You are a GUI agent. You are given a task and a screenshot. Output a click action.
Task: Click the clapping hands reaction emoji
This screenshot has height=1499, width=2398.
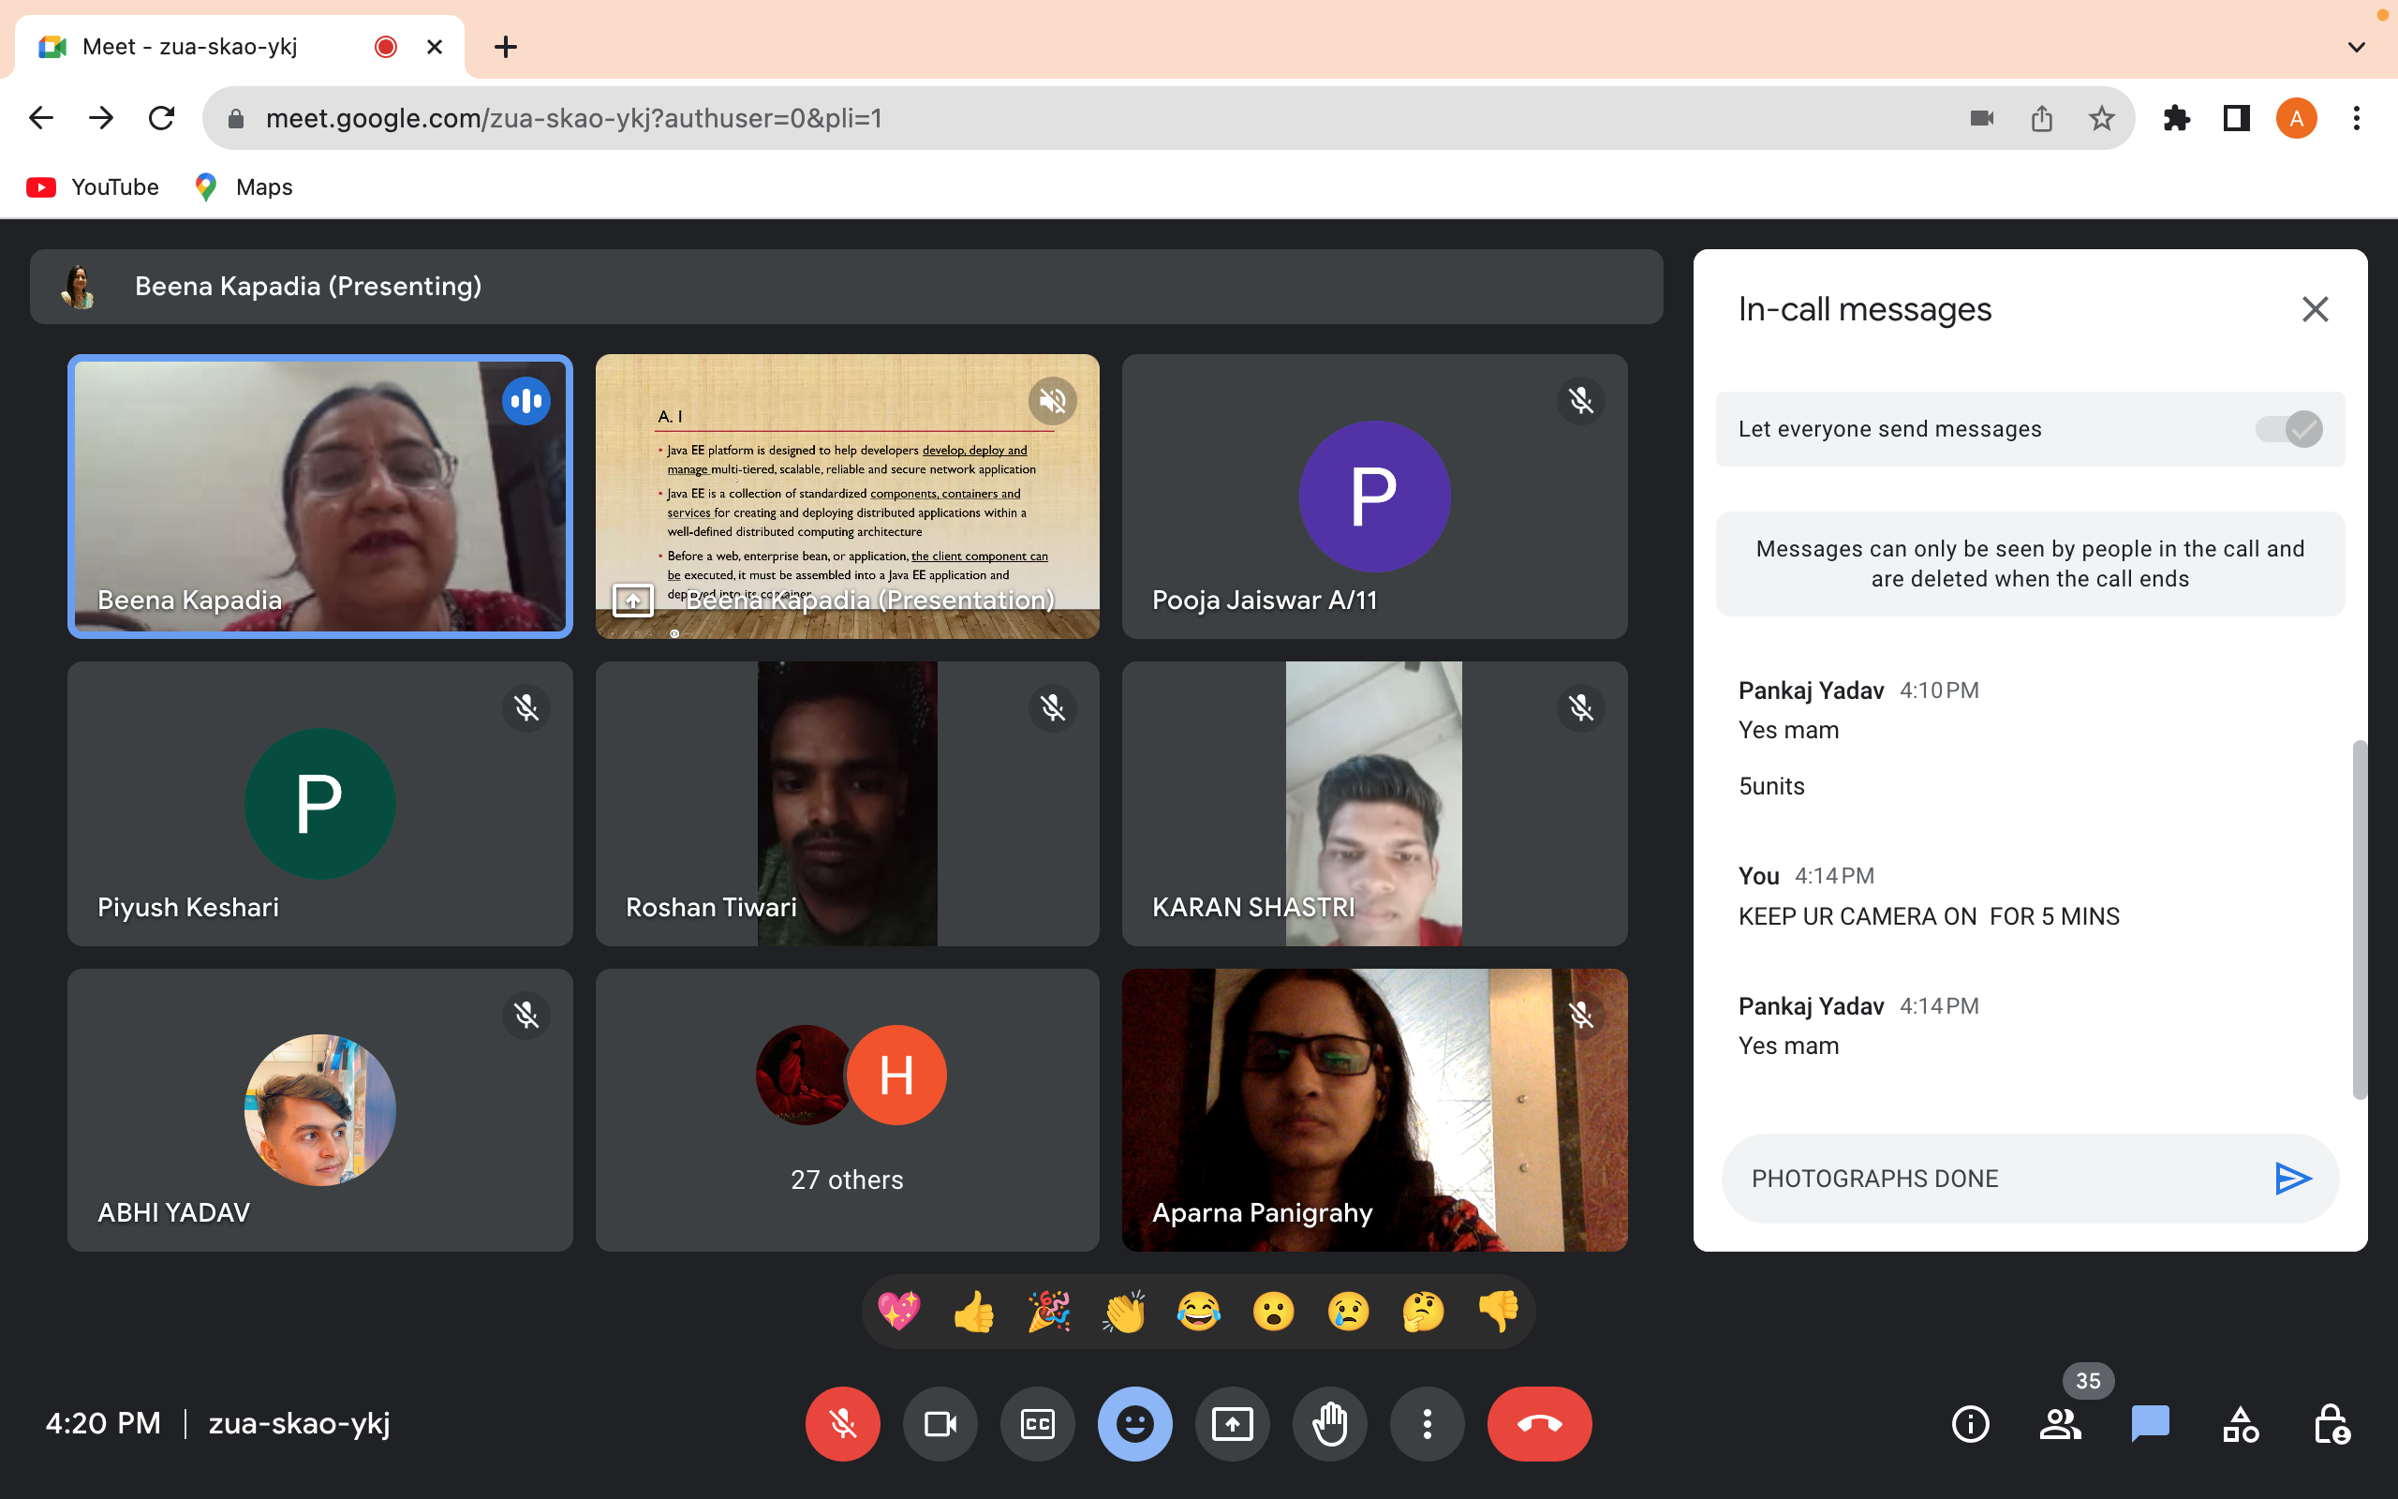(x=1124, y=1312)
